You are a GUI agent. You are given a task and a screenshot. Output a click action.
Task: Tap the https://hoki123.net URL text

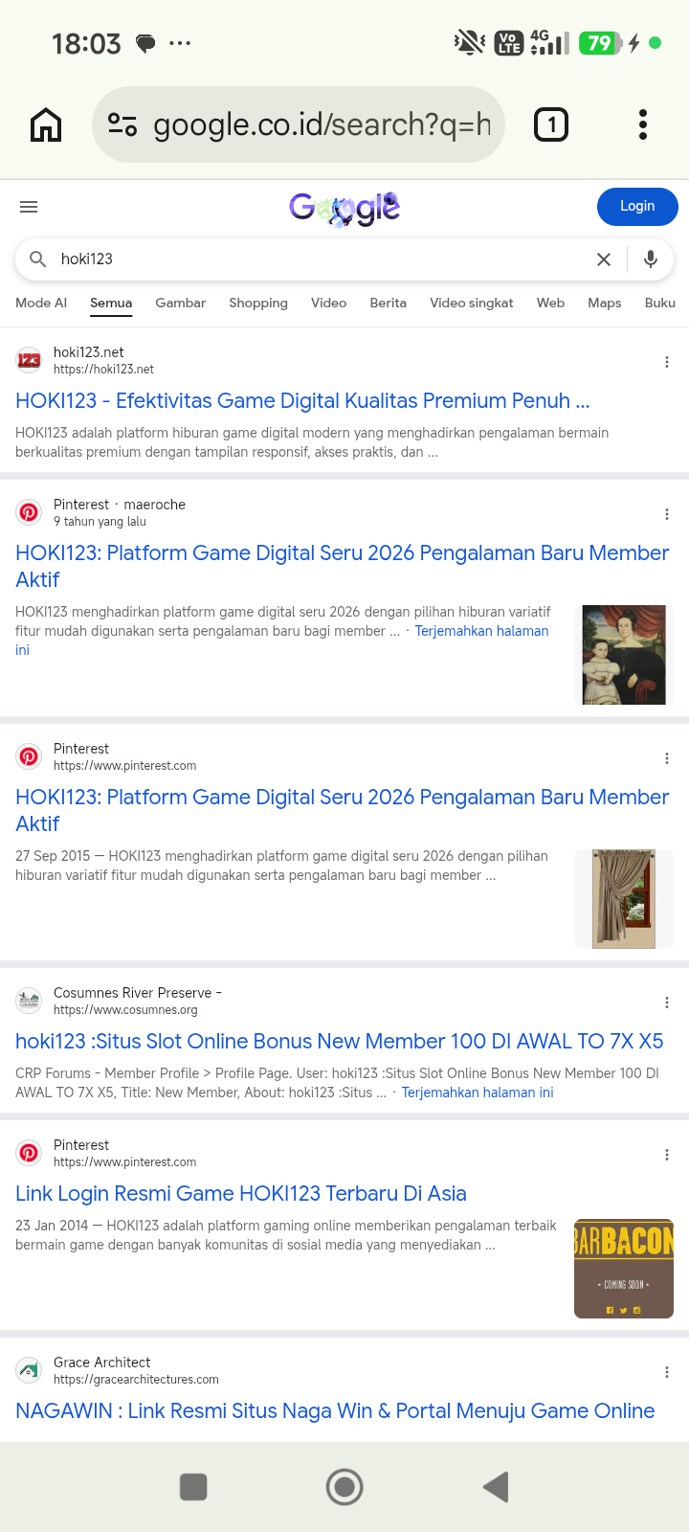[103, 369]
